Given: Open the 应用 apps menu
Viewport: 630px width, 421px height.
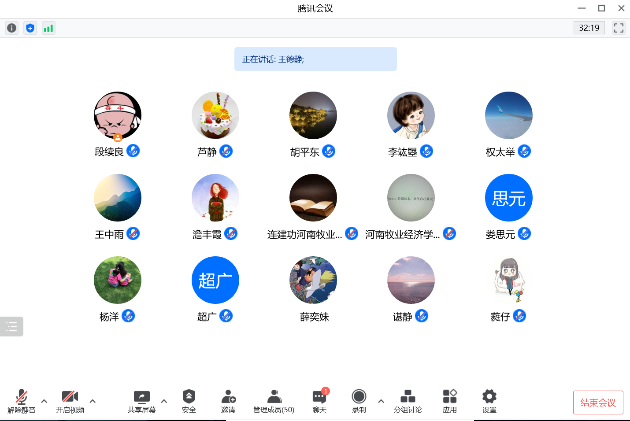Looking at the screenshot, I should 449,401.
